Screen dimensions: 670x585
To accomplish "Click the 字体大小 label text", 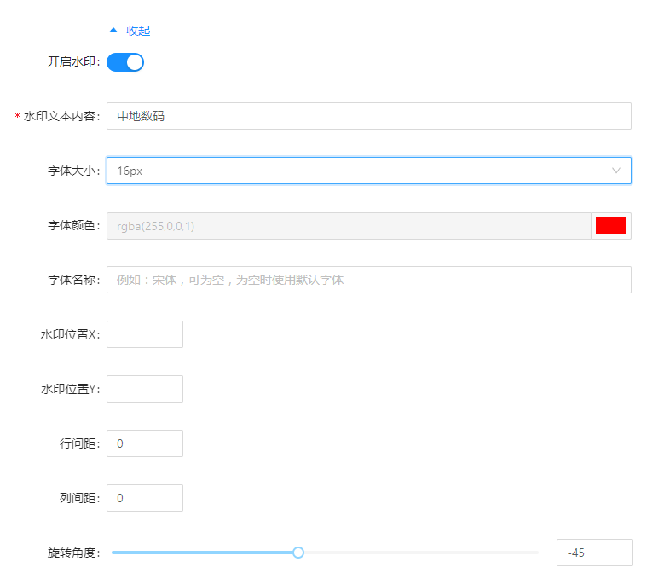I will tap(73, 171).
